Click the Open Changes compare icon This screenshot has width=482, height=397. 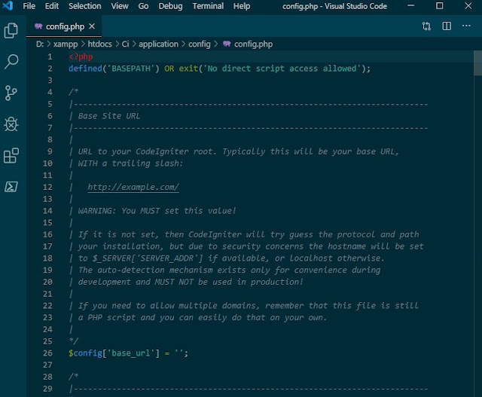coord(426,26)
